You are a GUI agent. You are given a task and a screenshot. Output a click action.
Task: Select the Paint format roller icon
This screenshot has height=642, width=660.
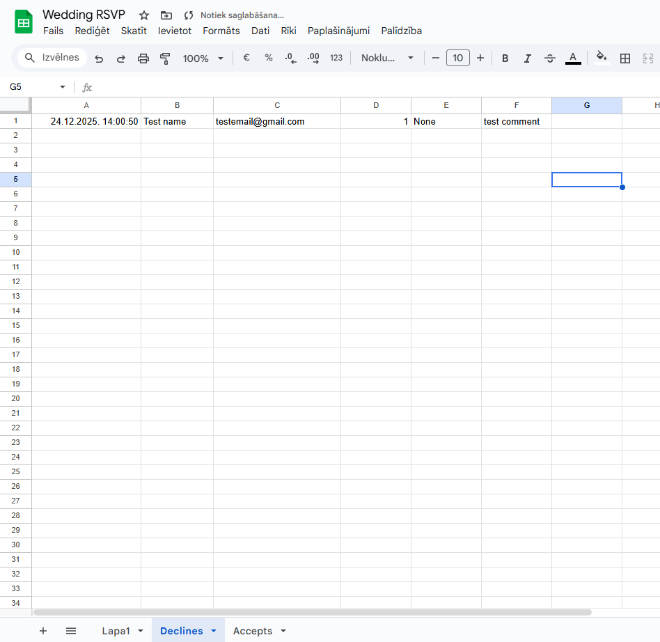(x=165, y=58)
